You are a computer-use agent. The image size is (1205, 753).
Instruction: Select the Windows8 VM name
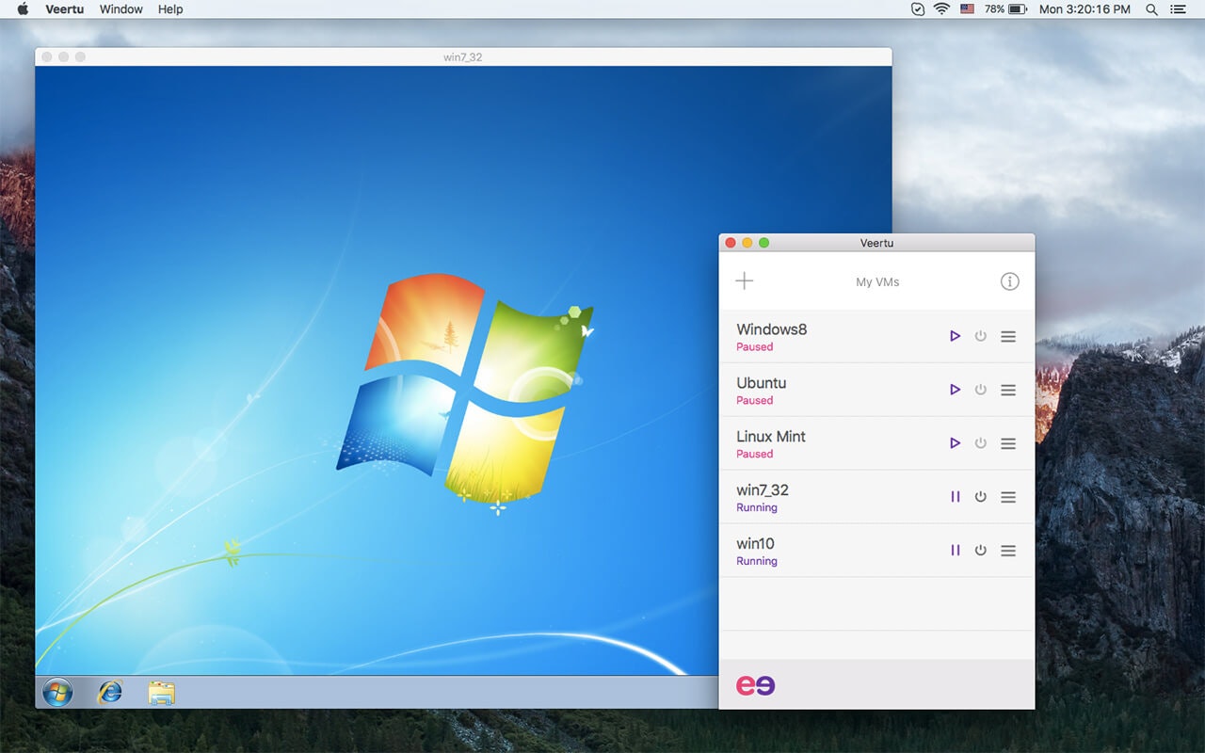click(x=771, y=329)
